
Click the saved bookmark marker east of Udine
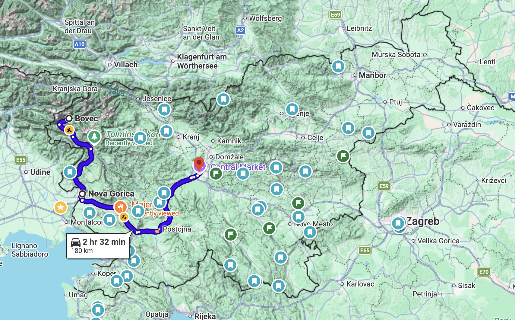(70, 172)
